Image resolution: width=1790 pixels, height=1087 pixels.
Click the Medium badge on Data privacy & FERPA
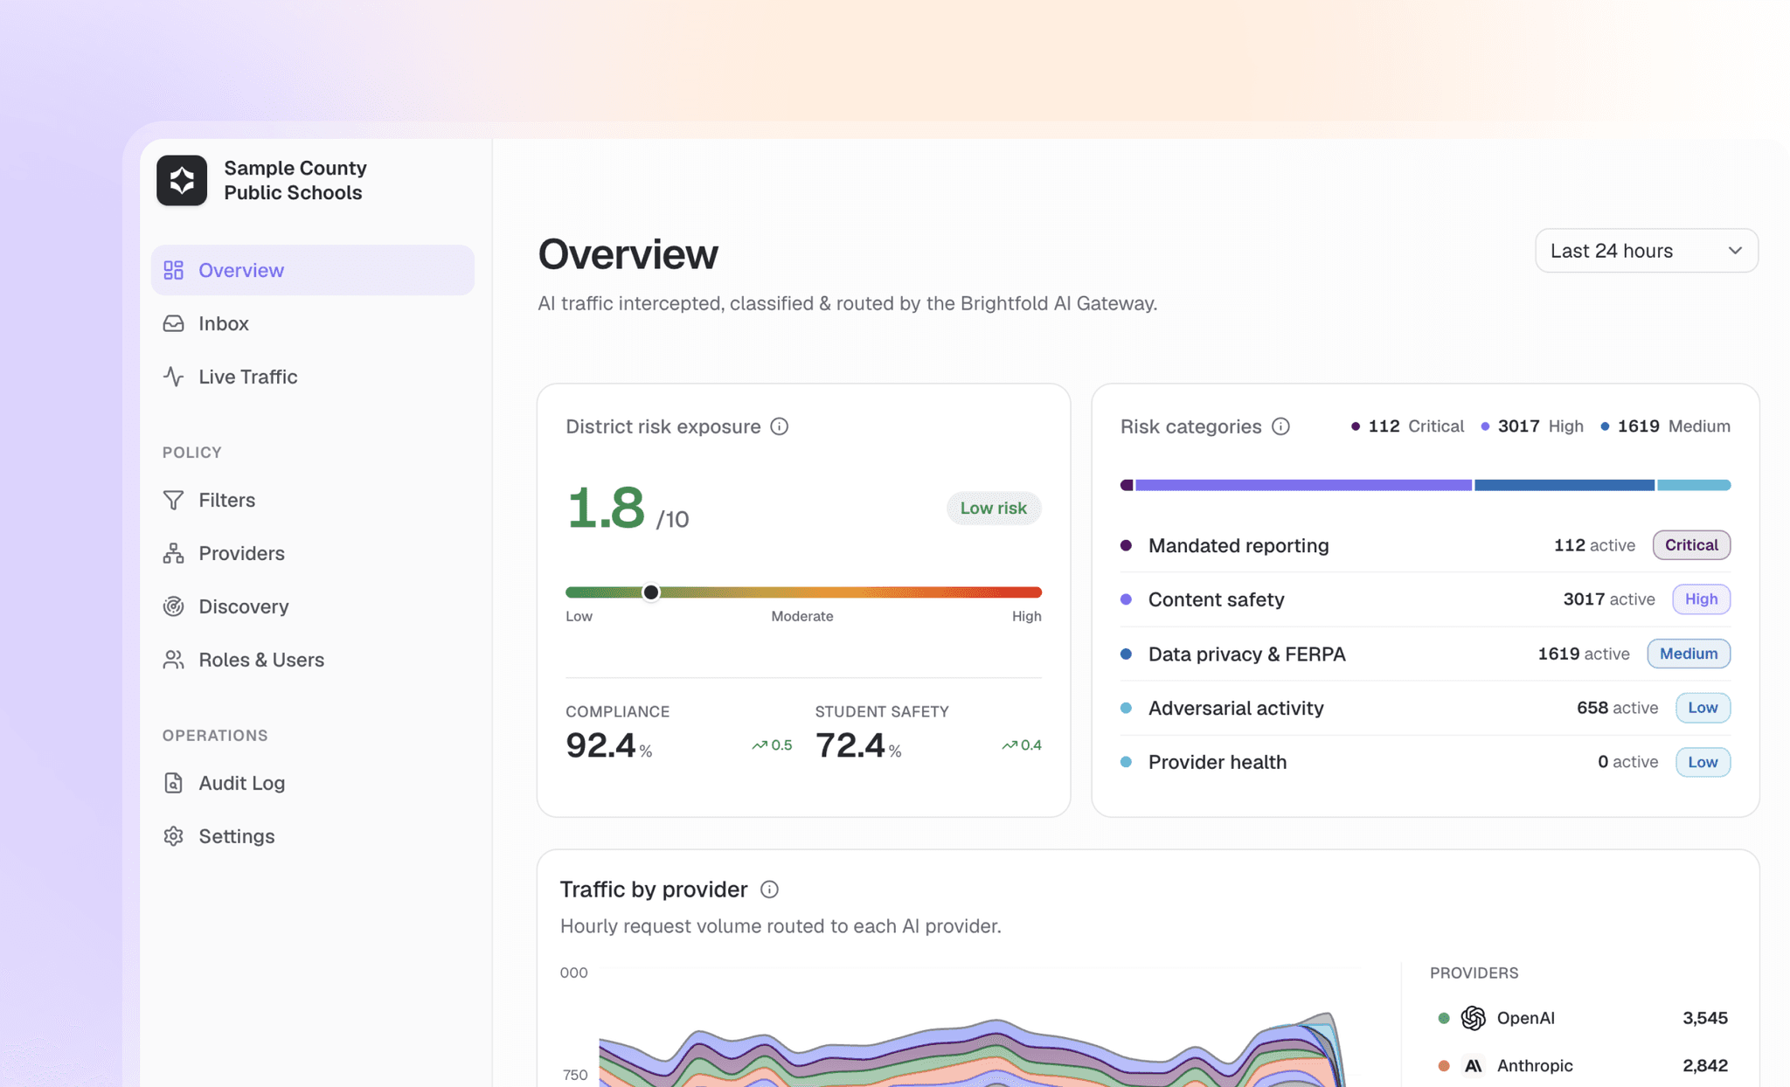pyautogui.click(x=1689, y=654)
